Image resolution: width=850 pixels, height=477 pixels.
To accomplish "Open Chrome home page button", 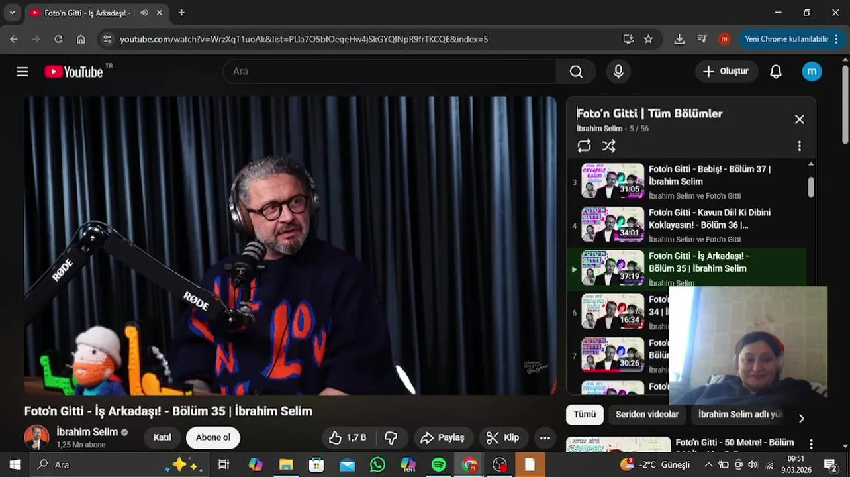I will pyautogui.click(x=81, y=39).
